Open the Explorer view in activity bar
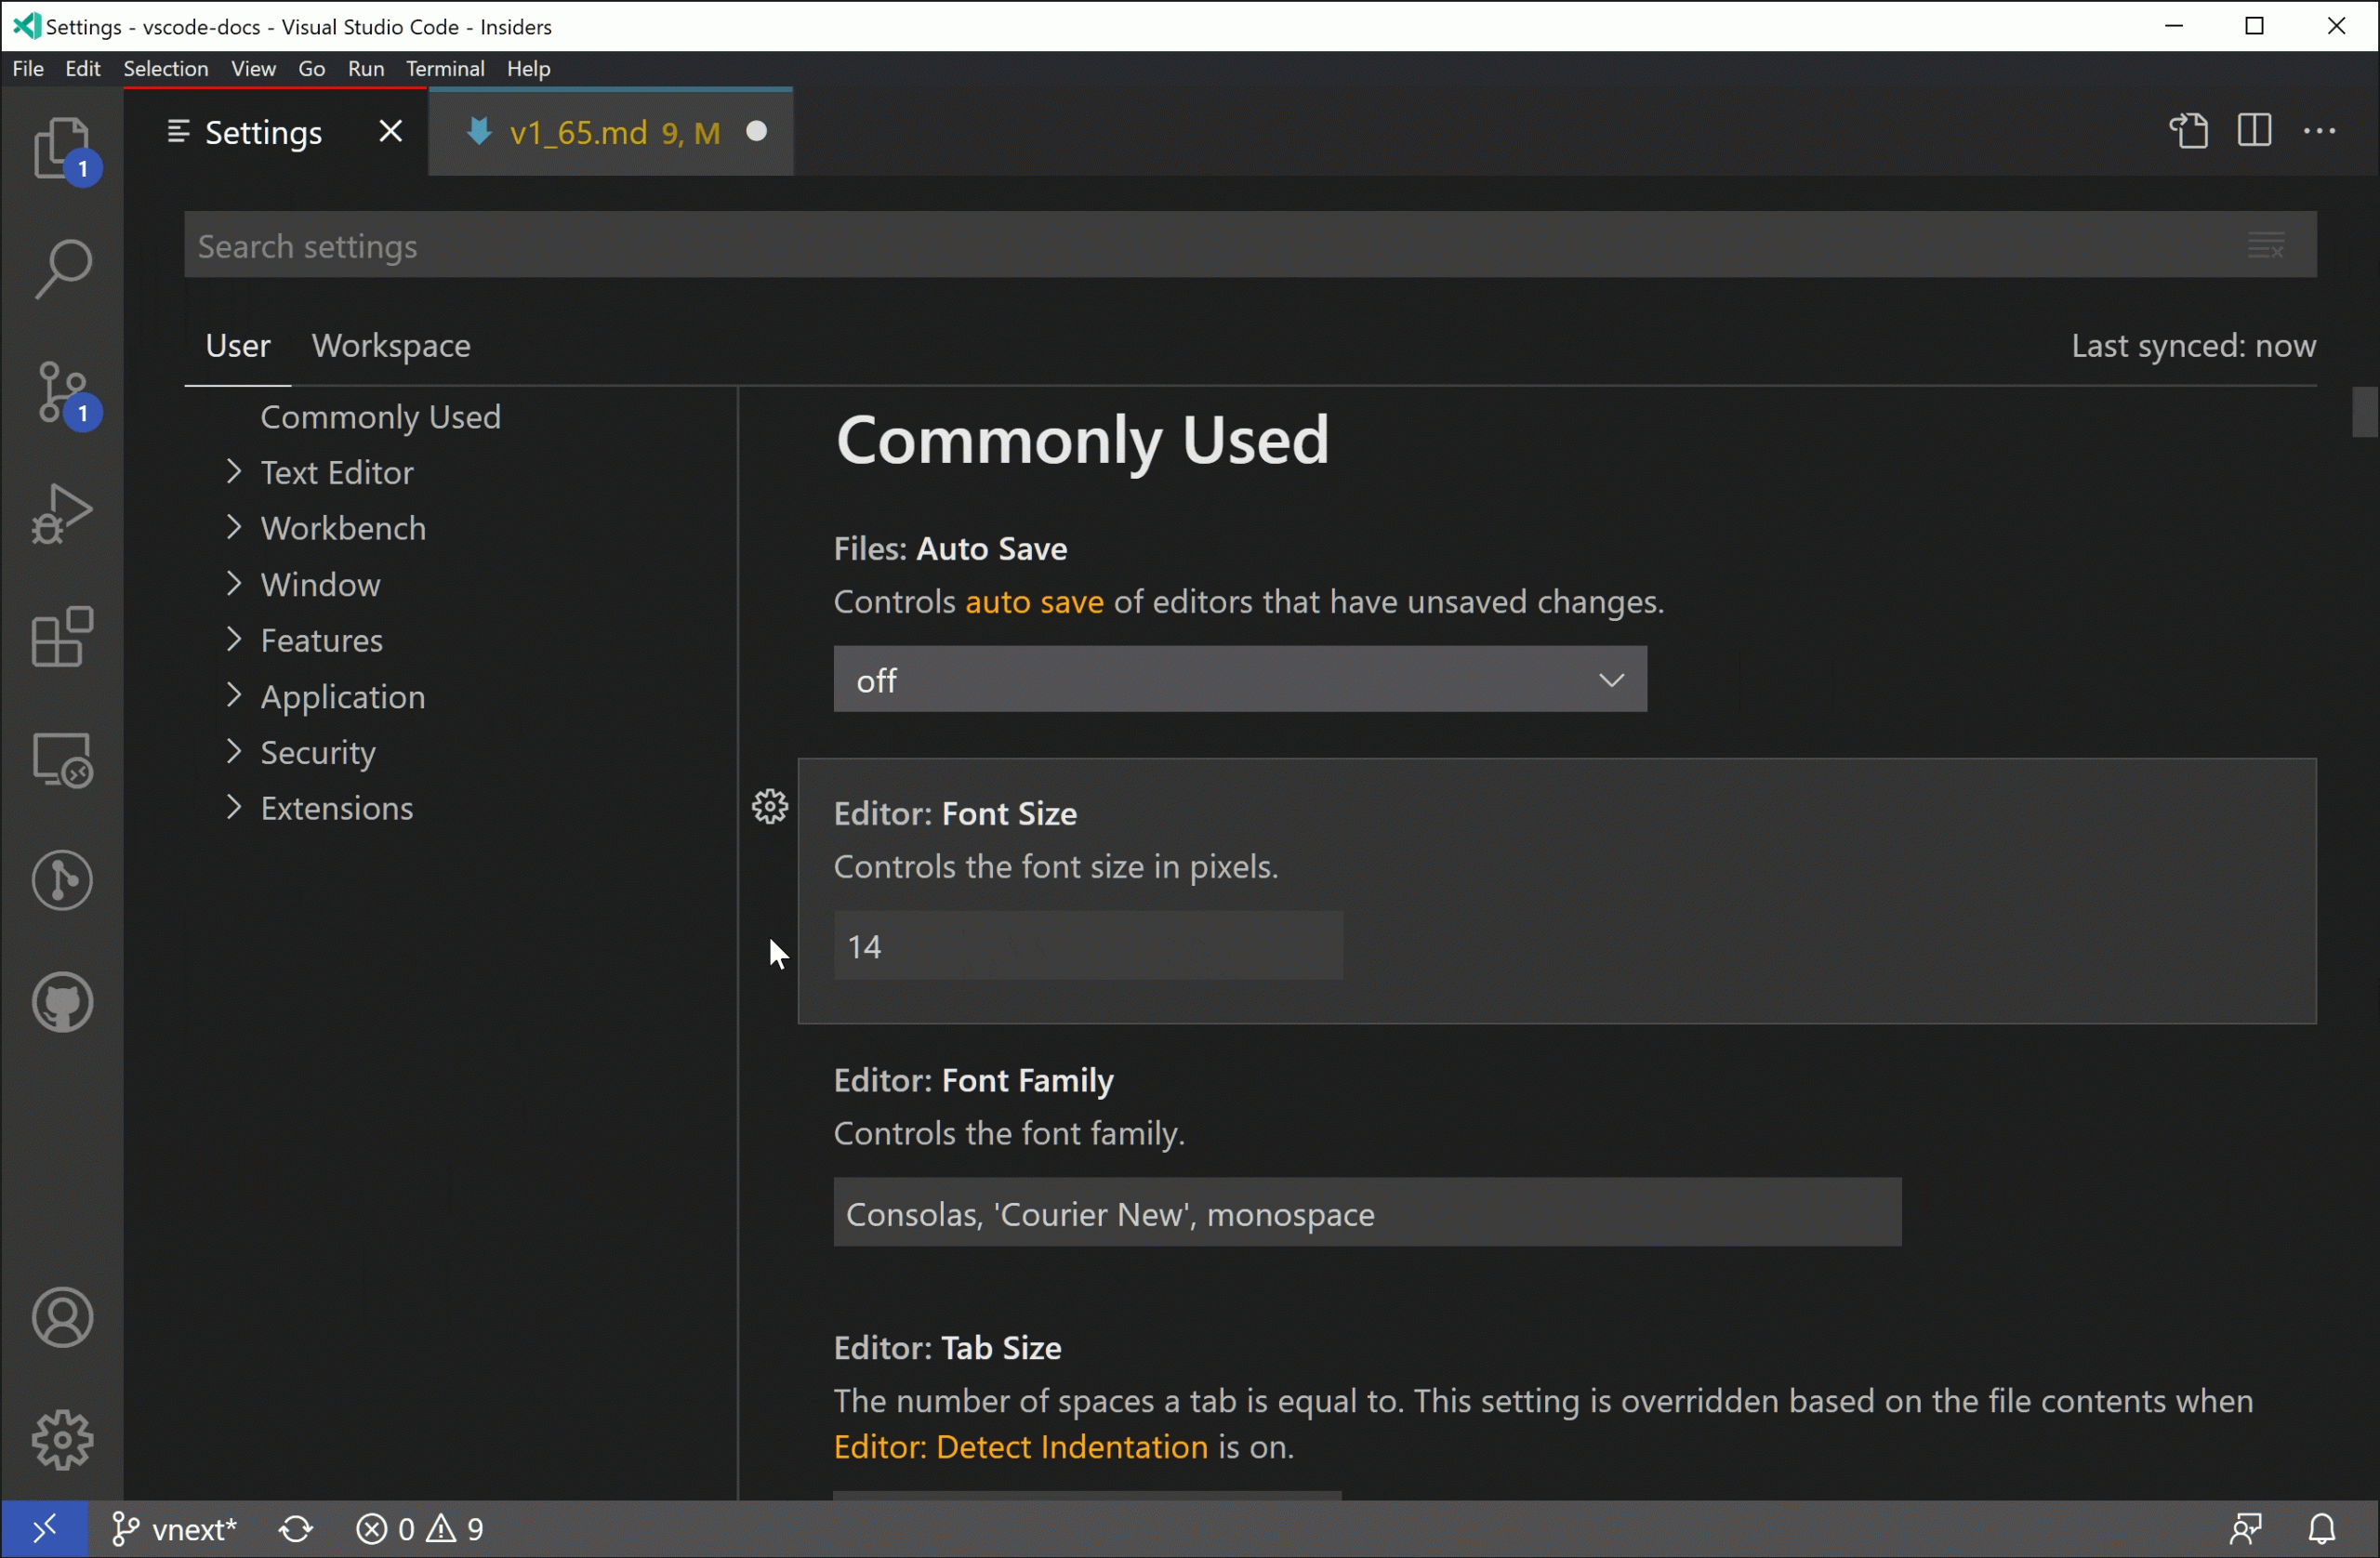 [62, 150]
